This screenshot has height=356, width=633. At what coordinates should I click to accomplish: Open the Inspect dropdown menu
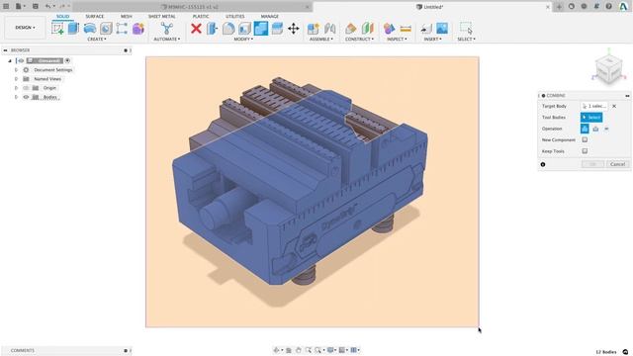397,40
